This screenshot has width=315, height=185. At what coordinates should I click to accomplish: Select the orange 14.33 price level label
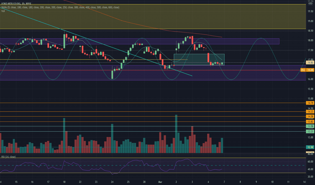pyautogui.click(x=310, y=112)
